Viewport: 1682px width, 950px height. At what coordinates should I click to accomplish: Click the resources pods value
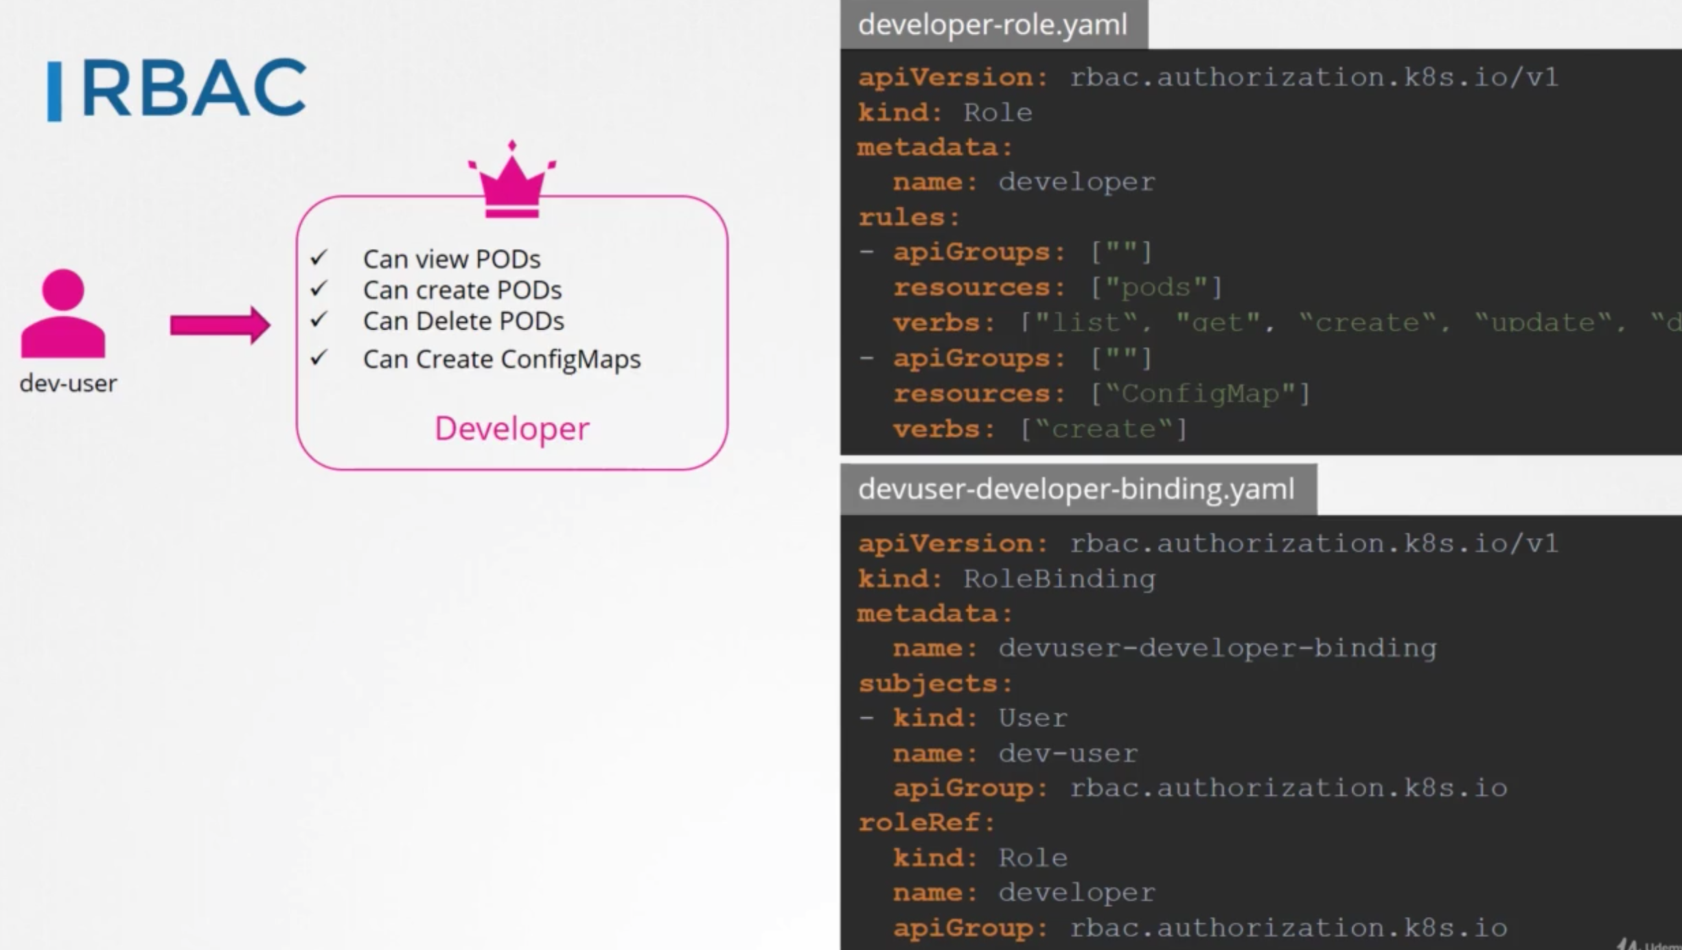(1156, 287)
